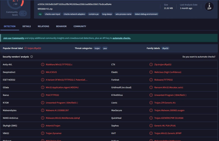Click the sets-process-name tag

[123, 14]
